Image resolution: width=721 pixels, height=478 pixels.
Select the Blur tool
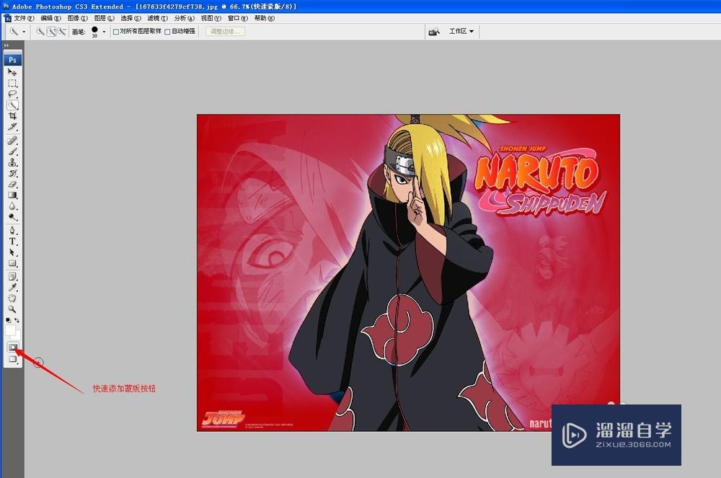(x=12, y=206)
